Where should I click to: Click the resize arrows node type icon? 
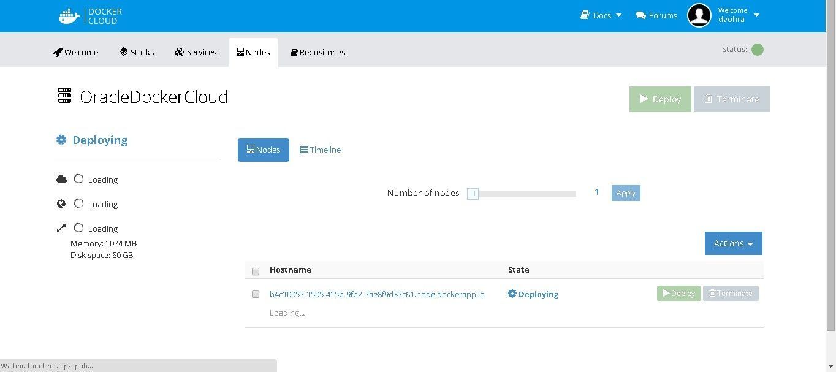[x=61, y=228]
